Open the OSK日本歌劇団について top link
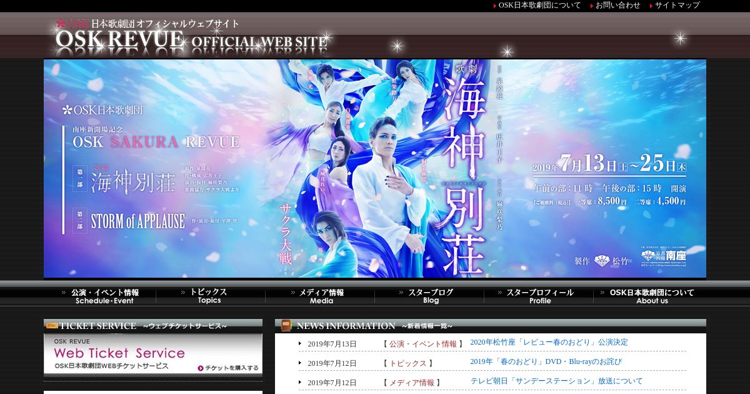This screenshot has width=750, height=394. [x=539, y=5]
